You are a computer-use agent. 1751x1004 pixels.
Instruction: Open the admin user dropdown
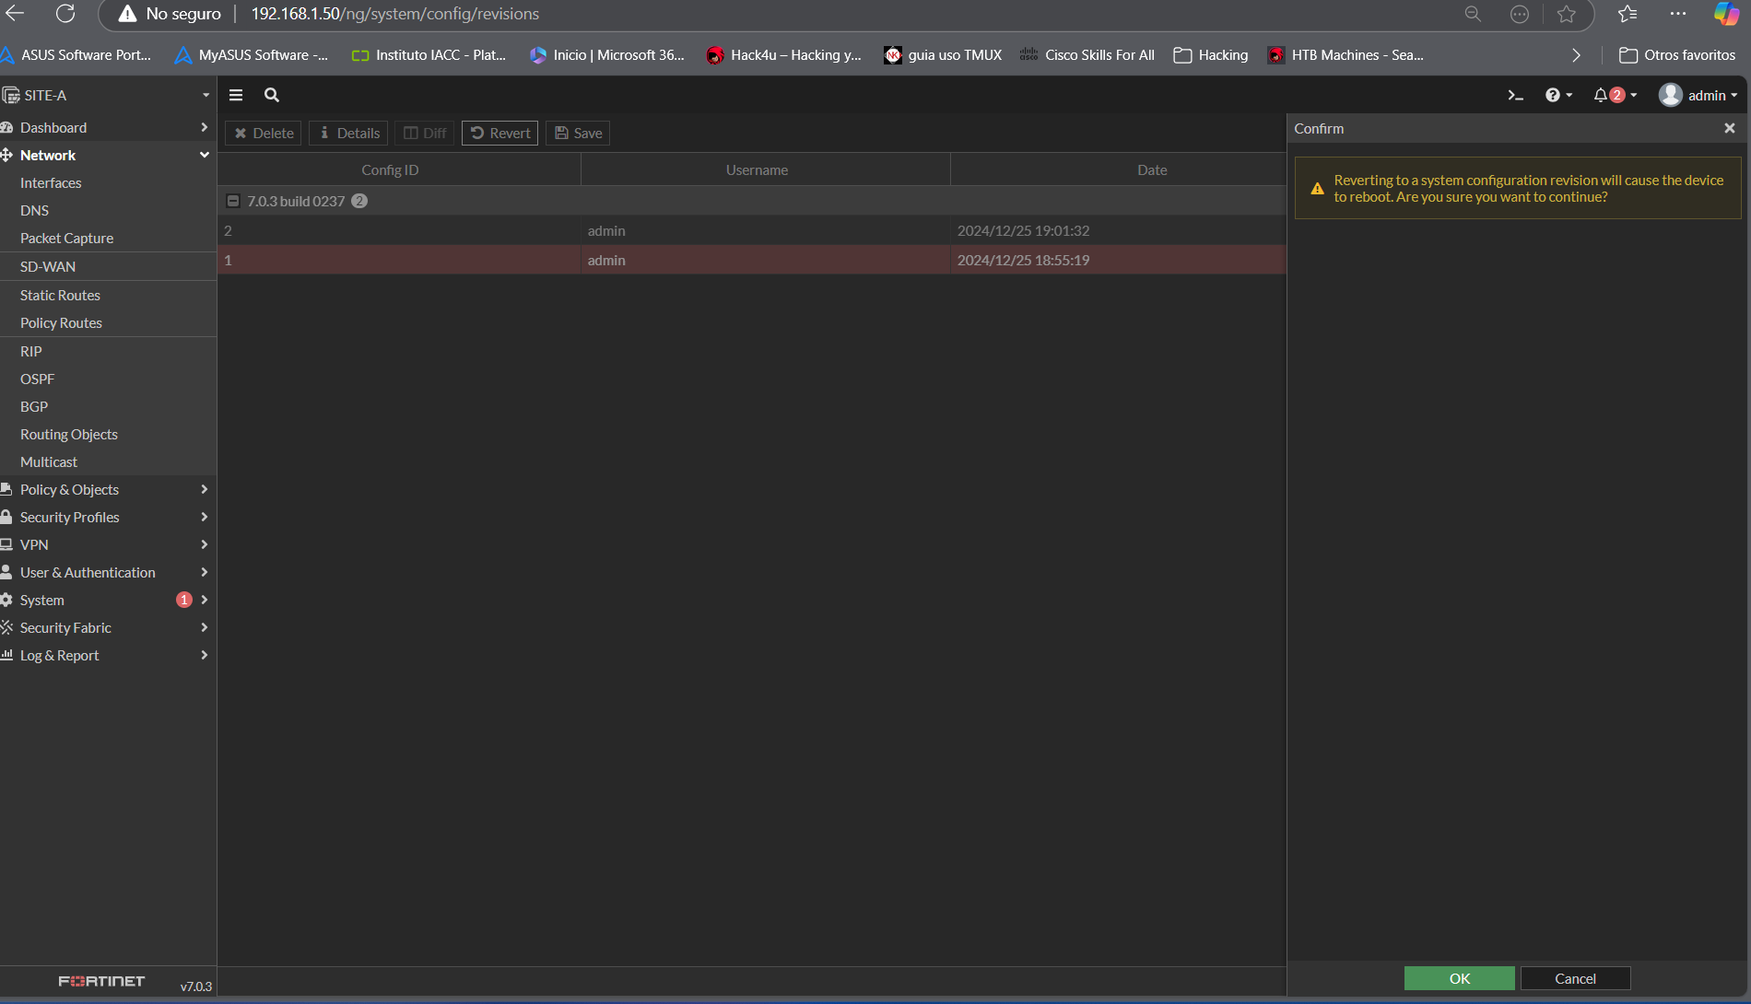[1698, 95]
